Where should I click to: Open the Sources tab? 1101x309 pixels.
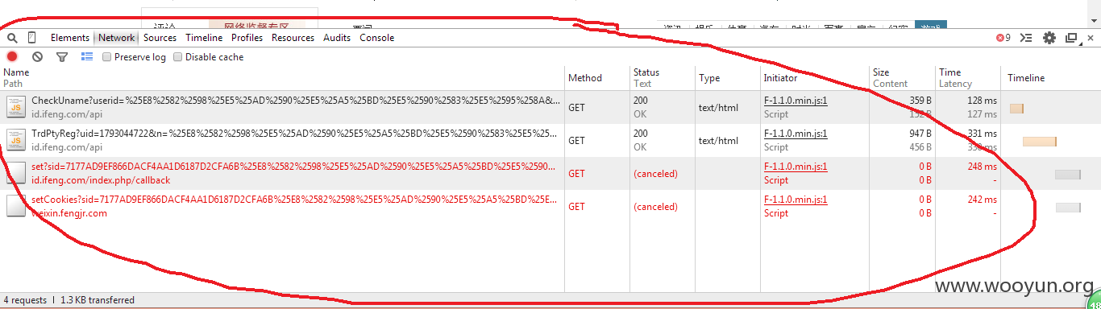tap(160, 38)
